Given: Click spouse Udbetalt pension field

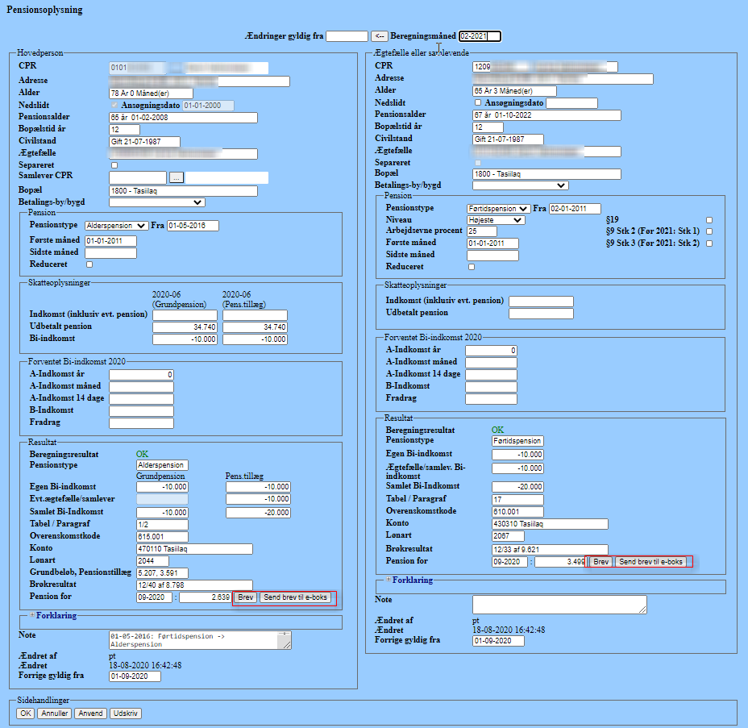Looking at the screenshot, I should [x=541, y=314].
